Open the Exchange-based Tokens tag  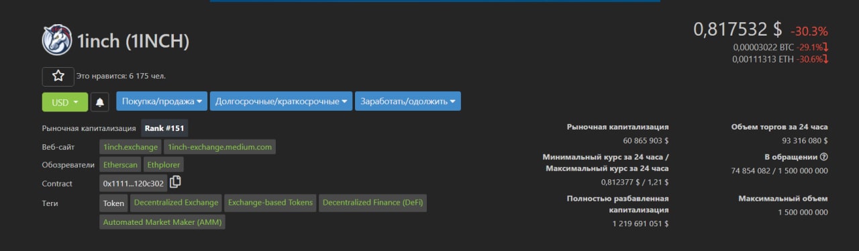(270, 203)
